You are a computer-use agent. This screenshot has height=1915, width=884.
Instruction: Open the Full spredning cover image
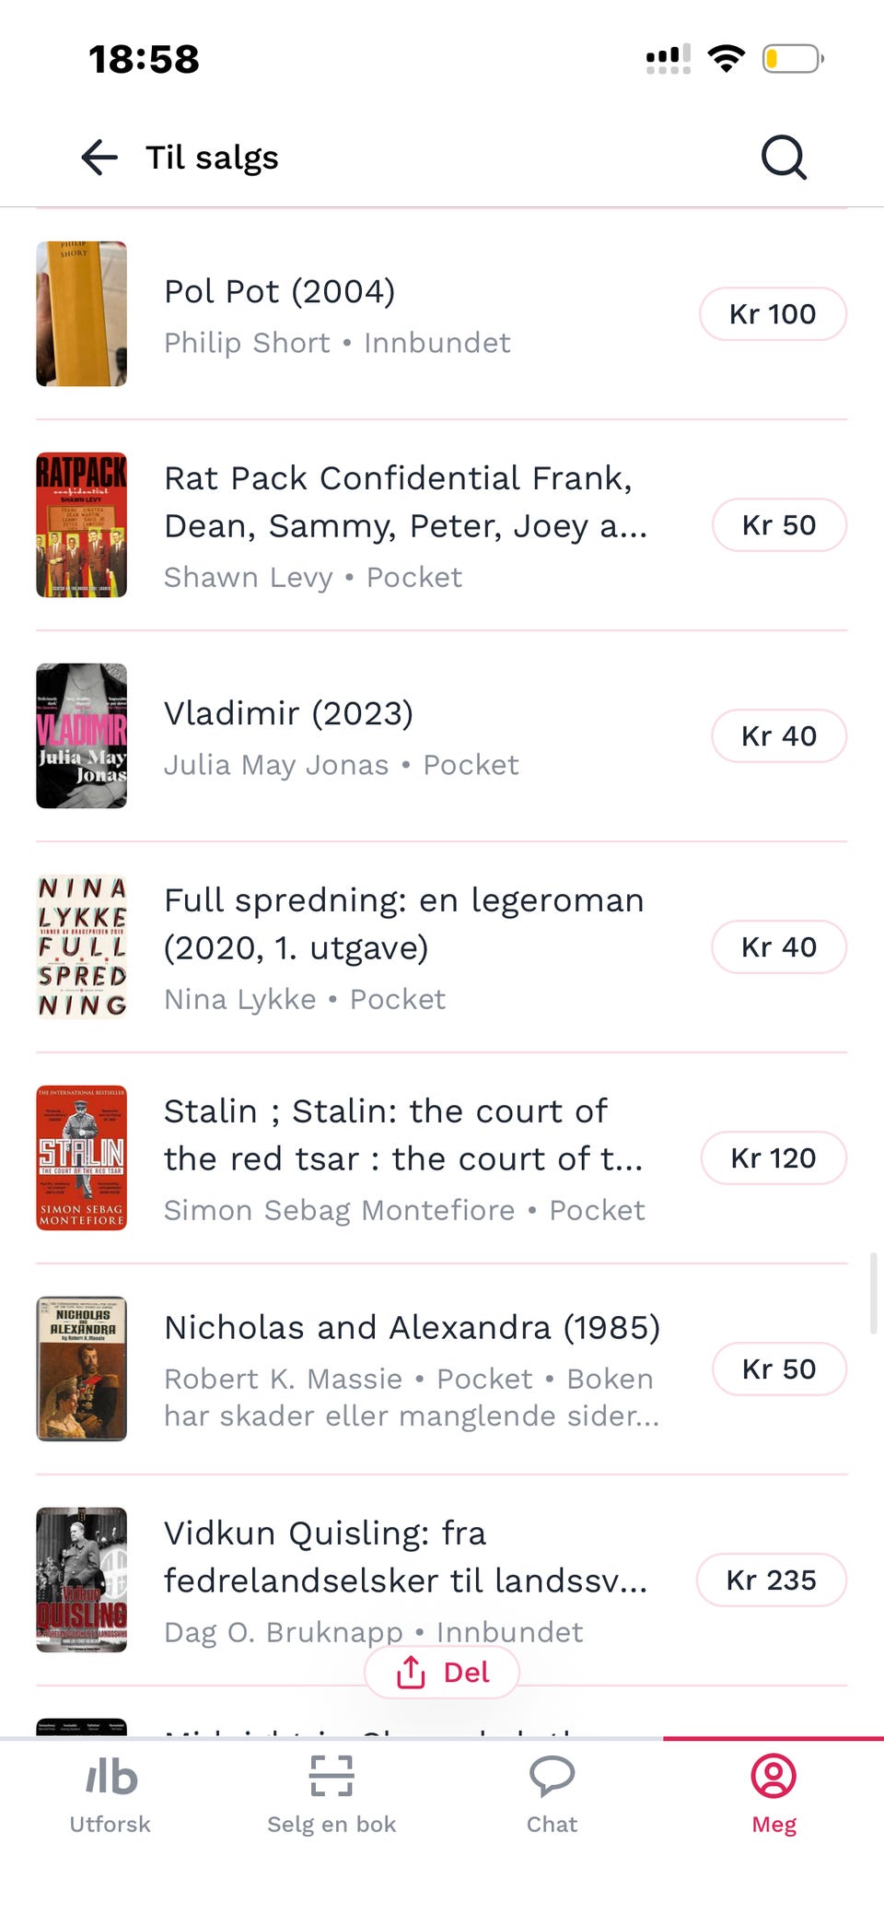[82, 947]
